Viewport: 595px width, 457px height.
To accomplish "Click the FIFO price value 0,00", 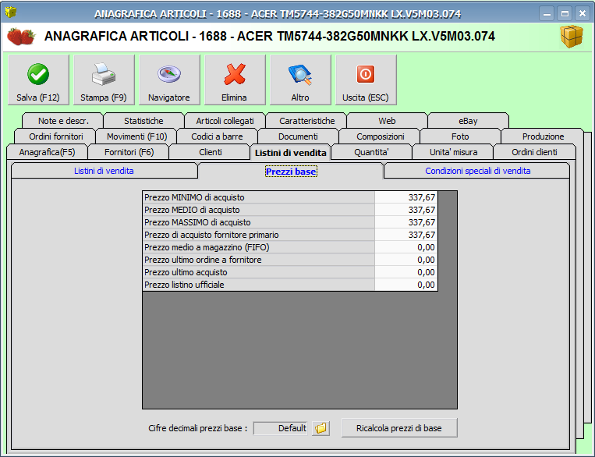I will coord(406,247).
